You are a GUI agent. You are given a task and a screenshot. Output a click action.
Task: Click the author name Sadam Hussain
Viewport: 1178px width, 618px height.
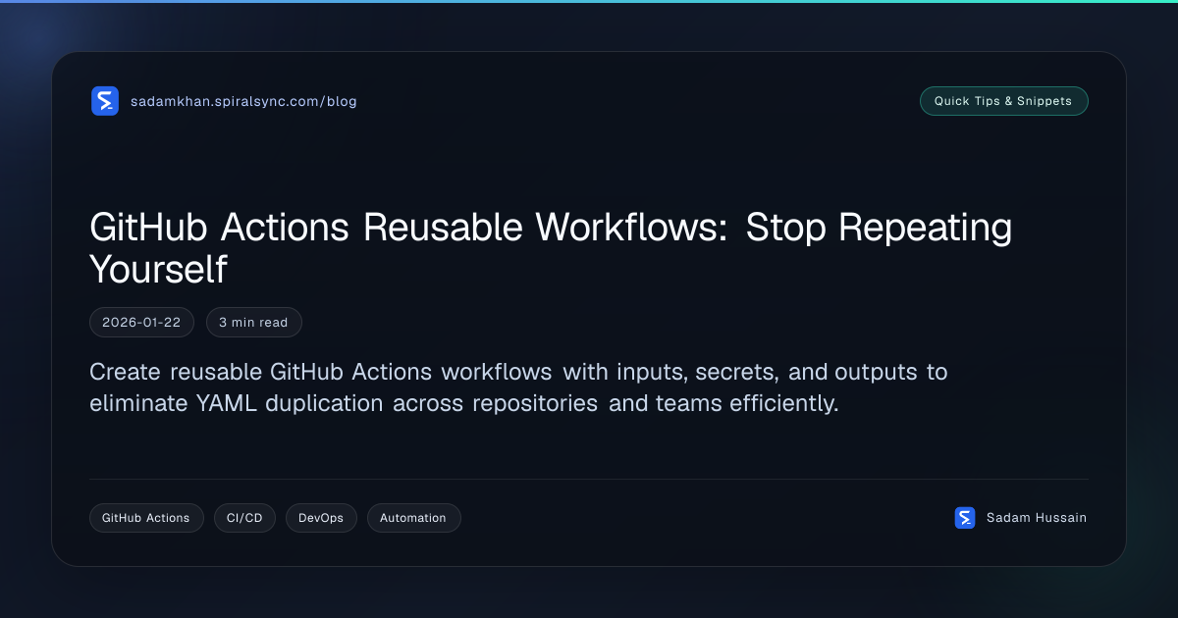pos(1036,518)
